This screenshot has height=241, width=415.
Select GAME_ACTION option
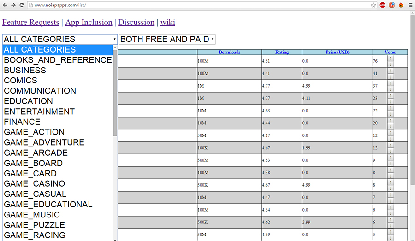[58, 132]
